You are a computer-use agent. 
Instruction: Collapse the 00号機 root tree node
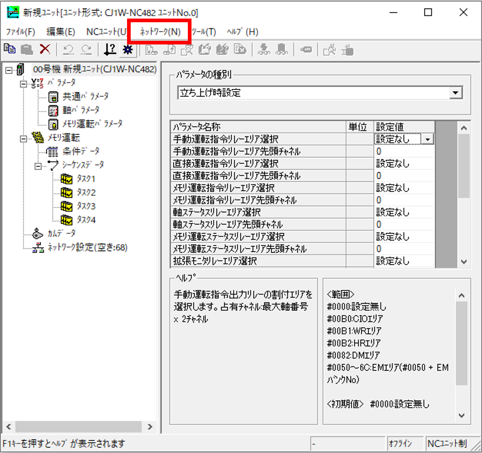[x=9, y=70]
